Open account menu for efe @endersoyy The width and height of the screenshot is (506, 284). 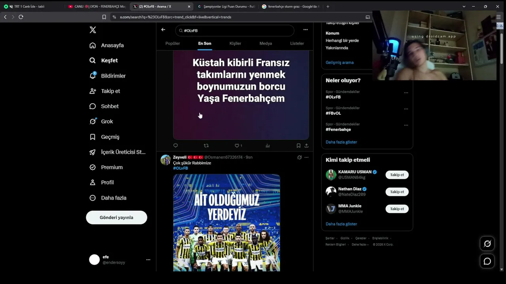pos(148,260)
